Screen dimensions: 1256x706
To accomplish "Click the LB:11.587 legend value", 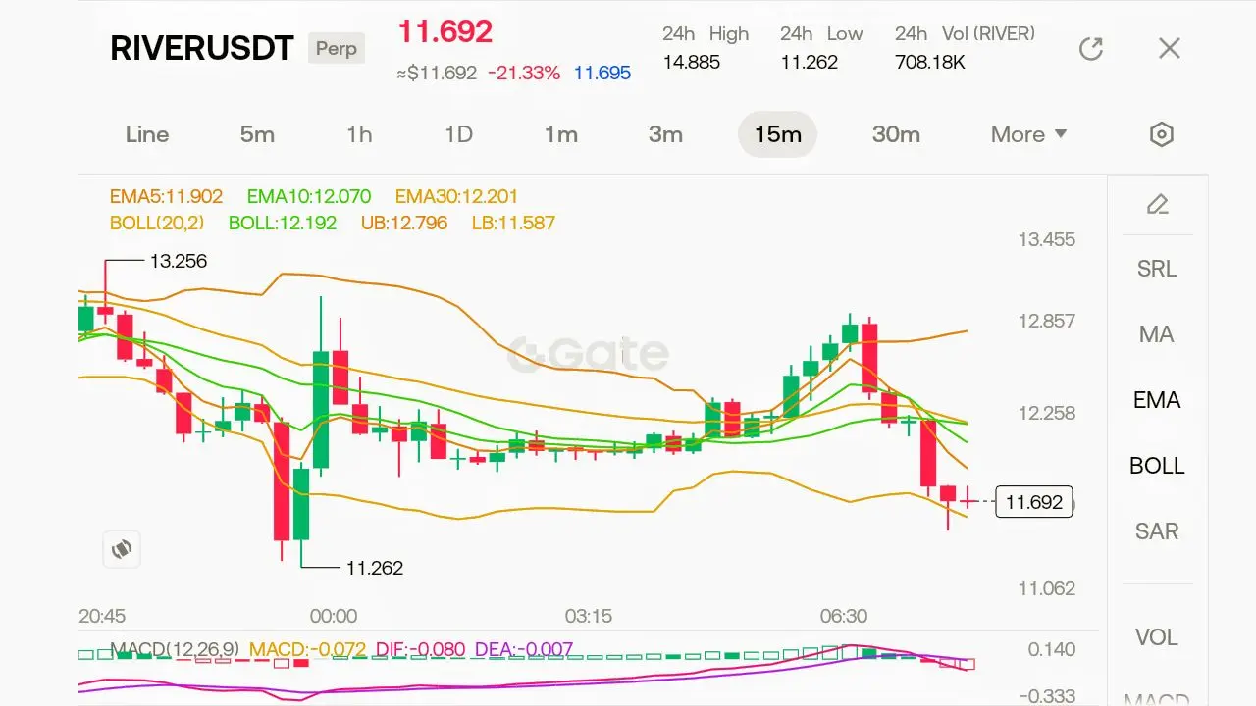I will tap(513, 223).
